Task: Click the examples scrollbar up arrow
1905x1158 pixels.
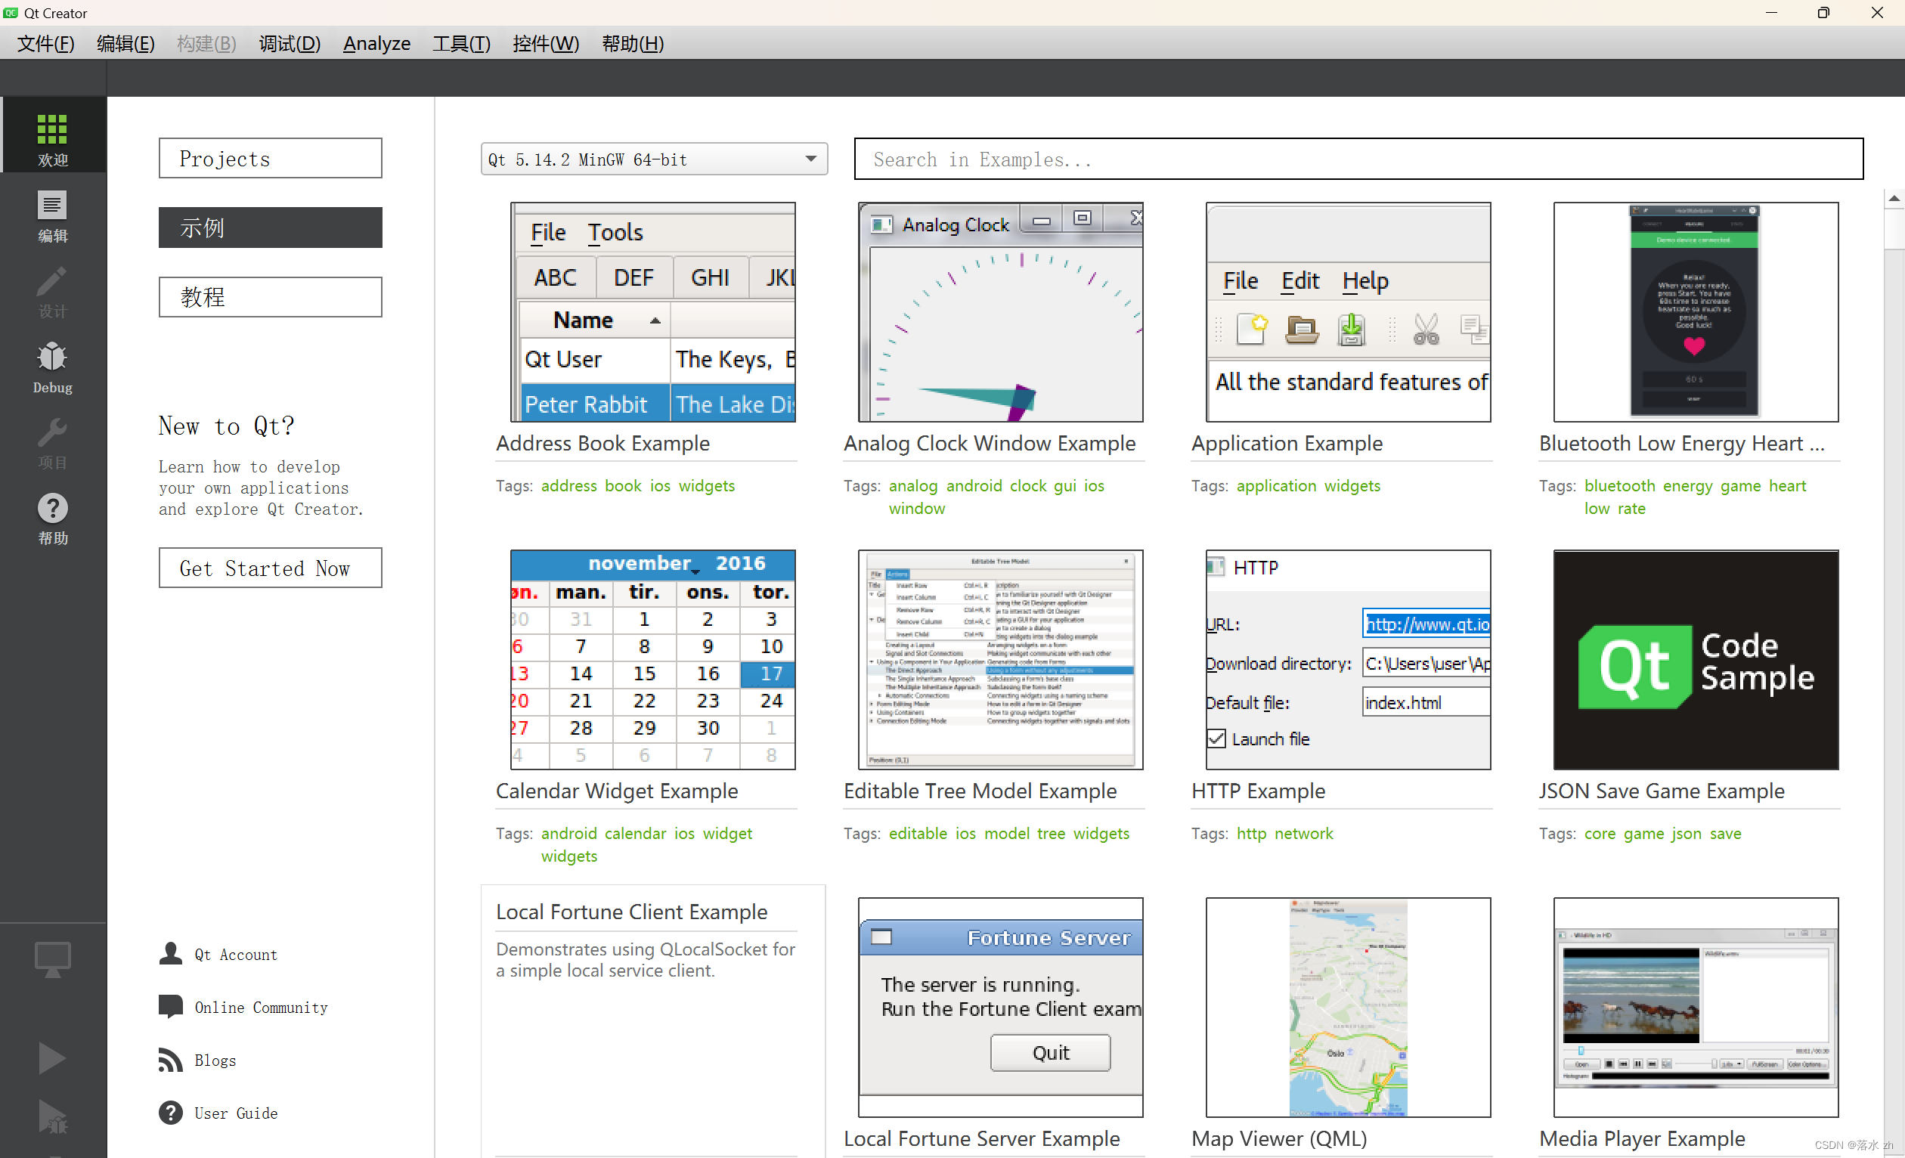Action: coord(1894,198)
